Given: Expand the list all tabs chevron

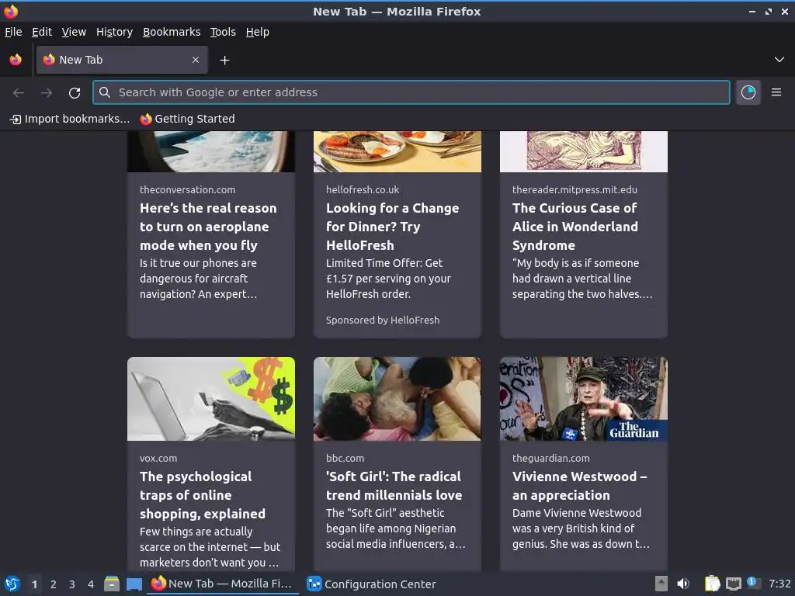Looking at the screenshot, I should (x=779, y=60).
